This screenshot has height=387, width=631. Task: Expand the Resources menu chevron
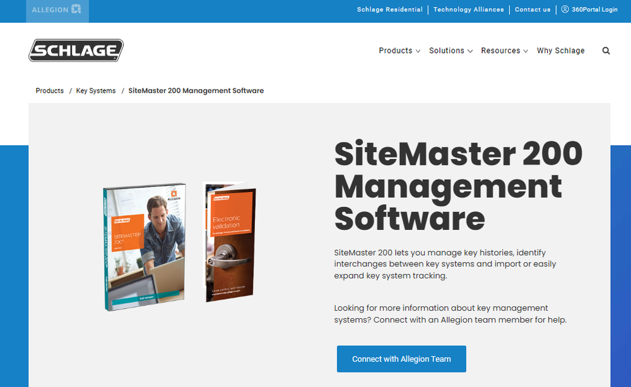coord(526,51)
